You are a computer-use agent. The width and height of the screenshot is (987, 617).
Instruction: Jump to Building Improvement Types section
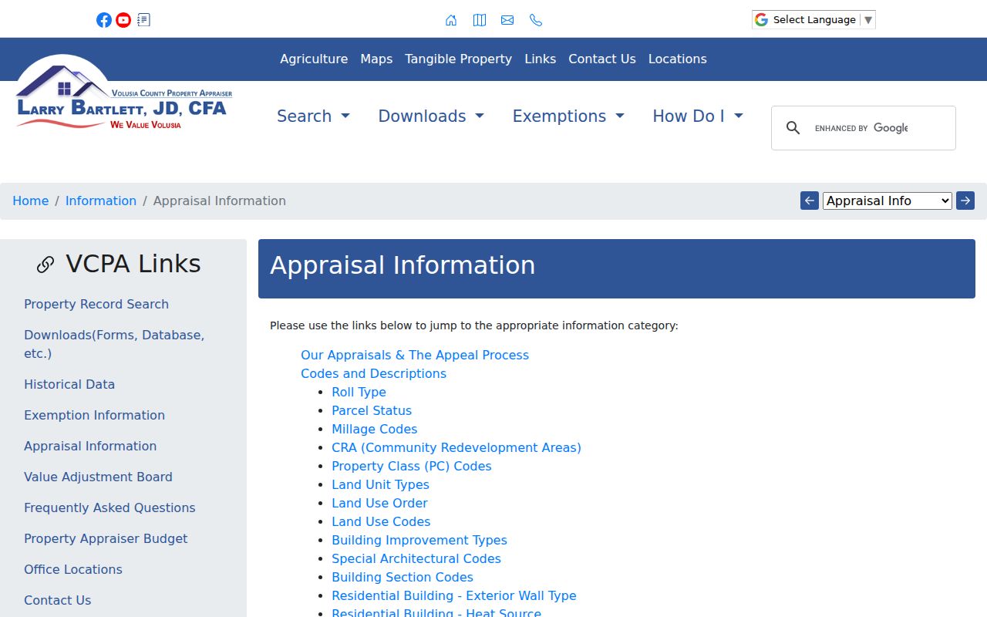[x=419, y=540]
